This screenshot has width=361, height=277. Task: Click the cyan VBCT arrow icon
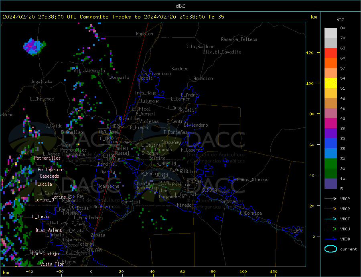(331, 219)
